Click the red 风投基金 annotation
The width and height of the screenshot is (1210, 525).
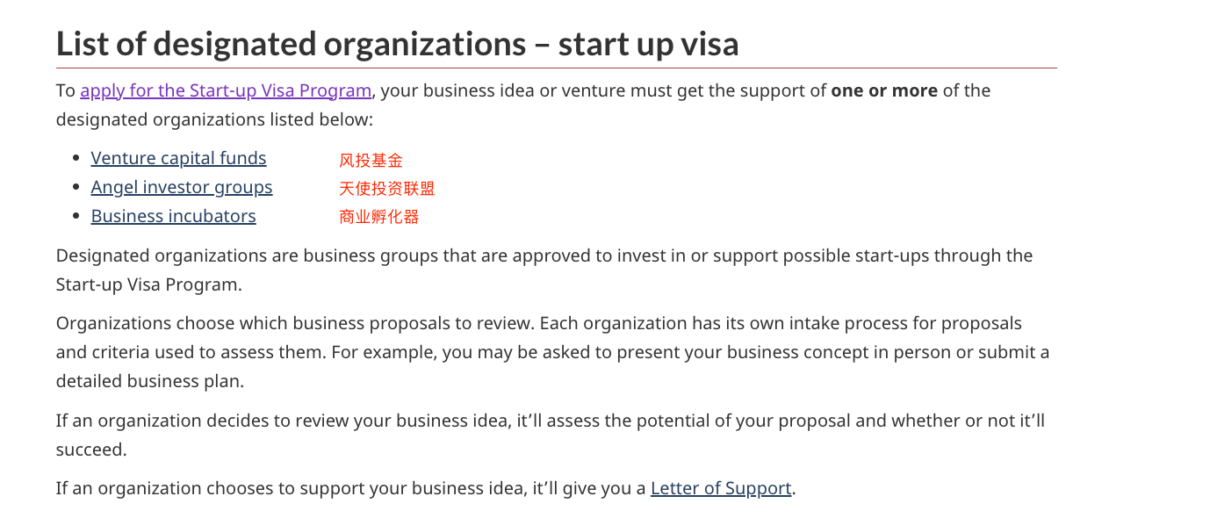pyautogui.click(x=371, y=161)
